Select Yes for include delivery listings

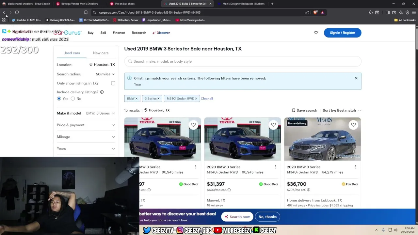pyautogui.click(x=59, y=99)
